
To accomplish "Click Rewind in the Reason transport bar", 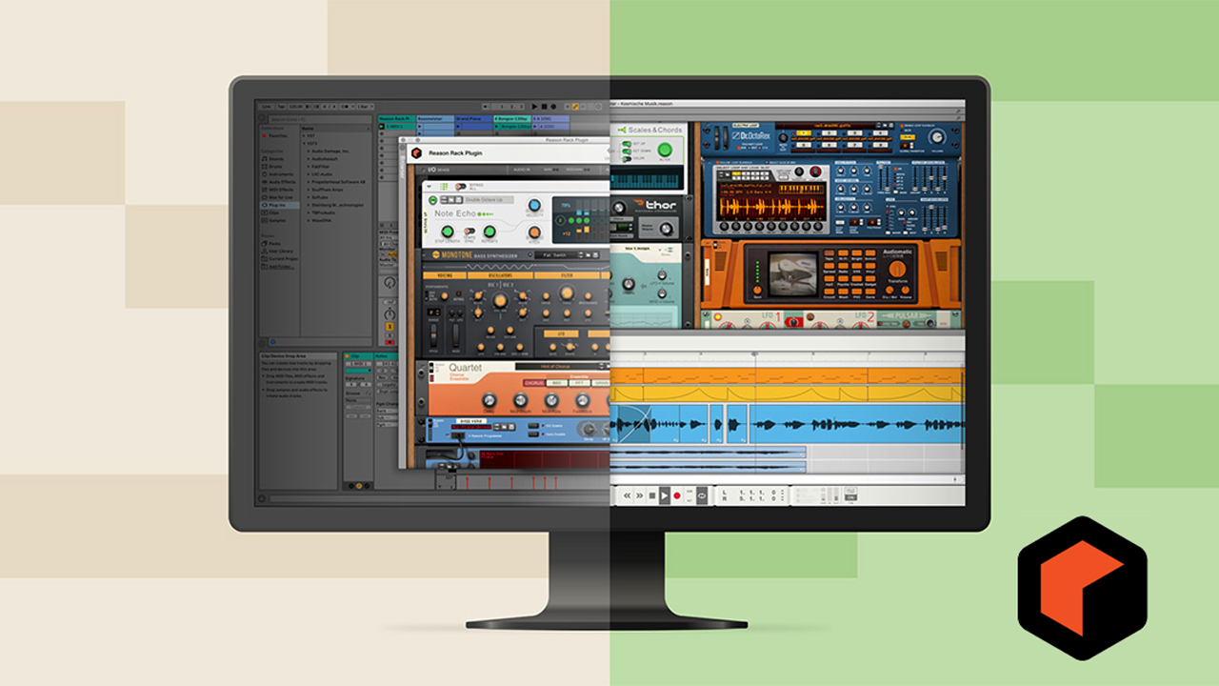I will [x=628, y=495].
